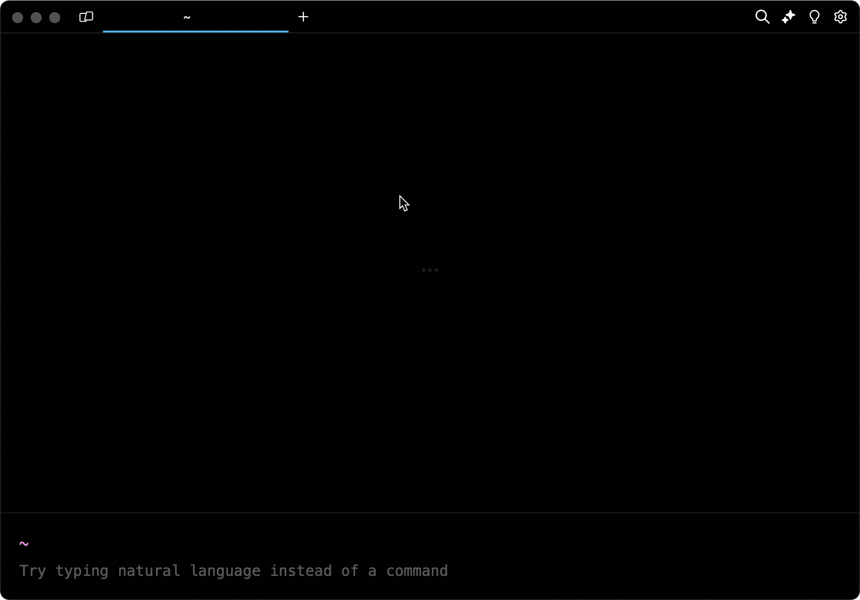Open settings with the gear icon
The width and height of the screenshot is (860, 600).
click(840, 17)
